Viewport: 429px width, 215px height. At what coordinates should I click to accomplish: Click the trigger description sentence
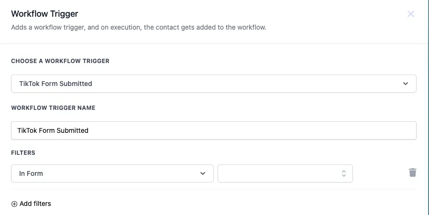pos(139,28)
